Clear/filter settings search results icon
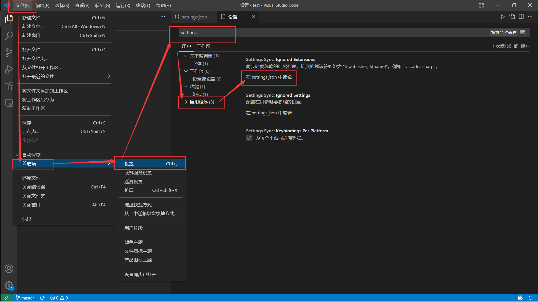This screenshot has width=538, height=302. tap(523, 32)
